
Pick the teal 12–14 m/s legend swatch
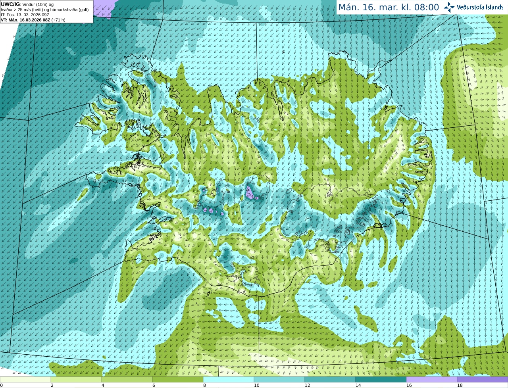330,380
